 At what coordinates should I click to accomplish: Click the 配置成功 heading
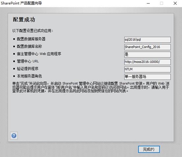pyautogui.click(x=24, y=19)
